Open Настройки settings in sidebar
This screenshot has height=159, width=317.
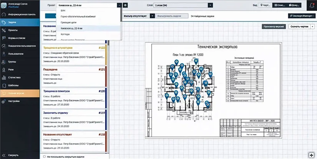click(x=14, y=101)
